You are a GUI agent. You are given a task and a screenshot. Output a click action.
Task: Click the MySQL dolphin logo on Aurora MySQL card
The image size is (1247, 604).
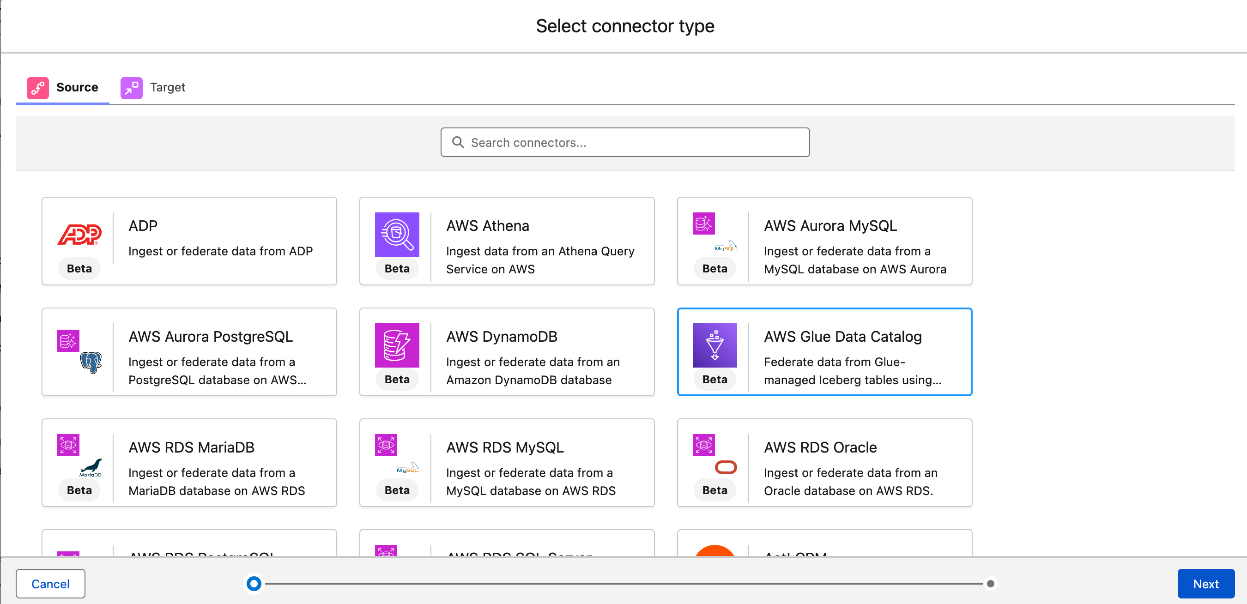(x=725, y=246)
